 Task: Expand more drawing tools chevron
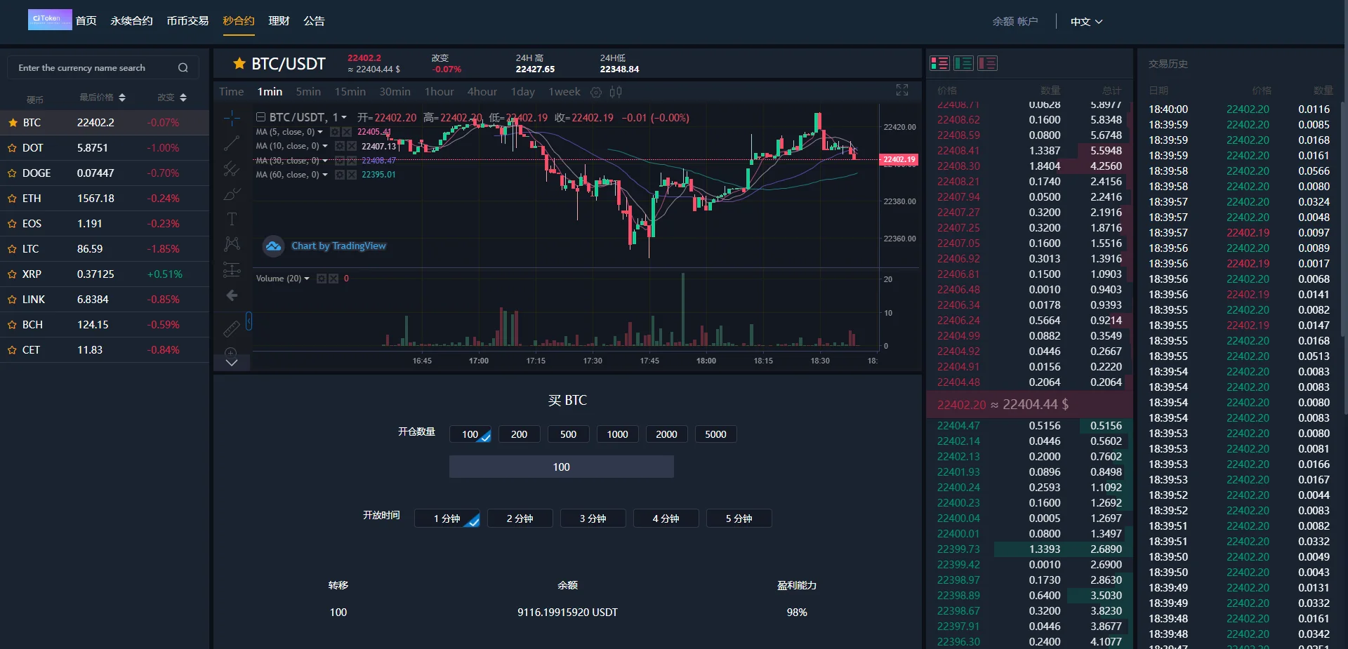231,362
